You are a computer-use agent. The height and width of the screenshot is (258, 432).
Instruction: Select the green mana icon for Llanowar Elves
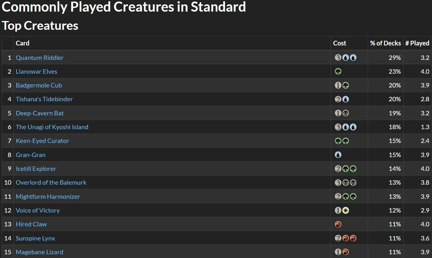(x=338, y=71)
